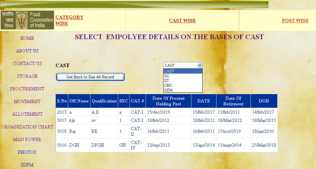Click DOB 25/Mar/2018 cell
The image size is (316, 169).
click(264, 145)
